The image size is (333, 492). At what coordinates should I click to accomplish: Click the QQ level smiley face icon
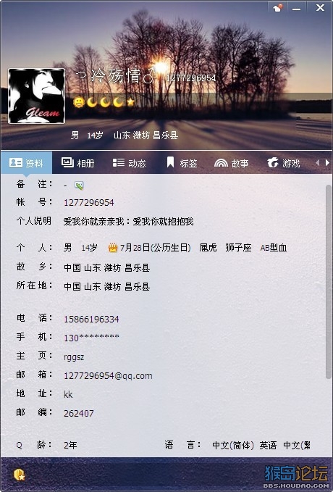coord(79,102)
